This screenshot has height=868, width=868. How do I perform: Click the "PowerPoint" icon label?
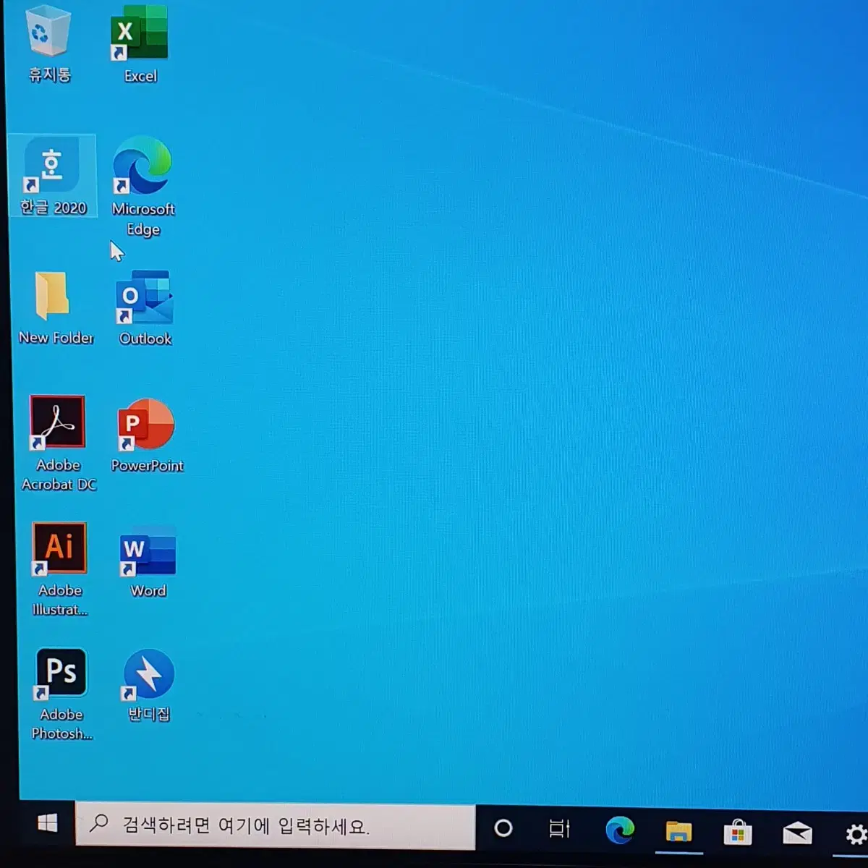point(147,466)
